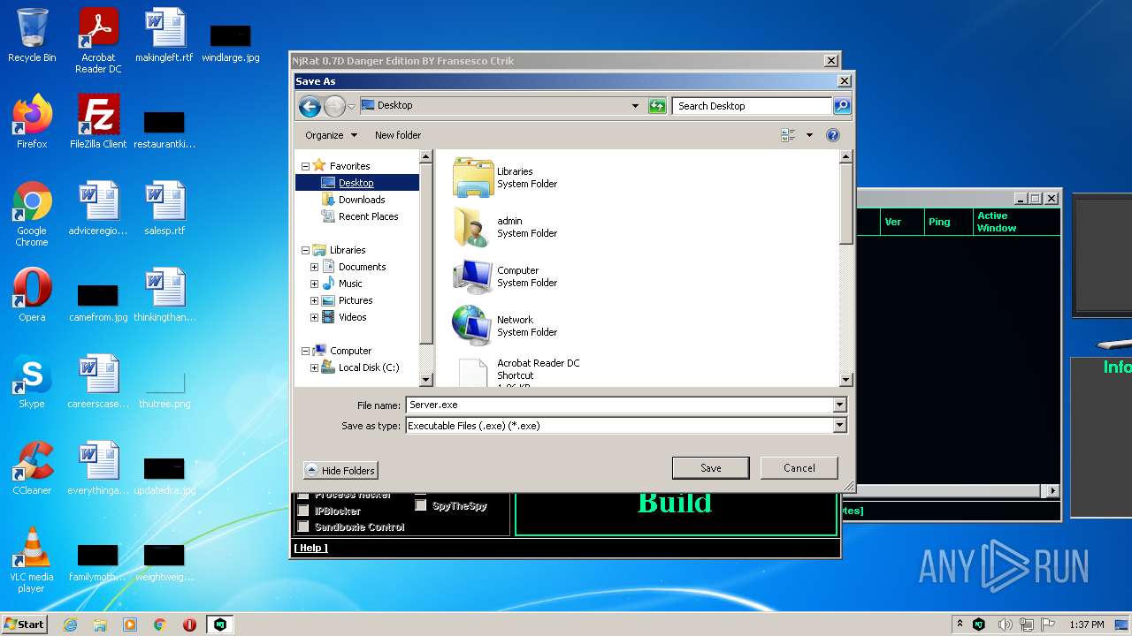Select the admin system folder

pyautogui.click(x=509, y=227)
